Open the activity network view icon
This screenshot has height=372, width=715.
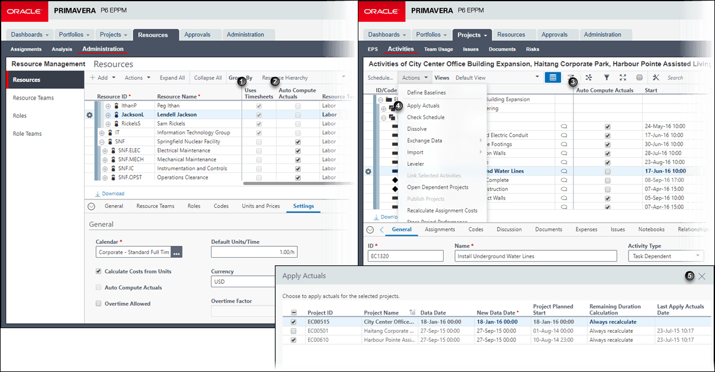click(x=588, y=78)
